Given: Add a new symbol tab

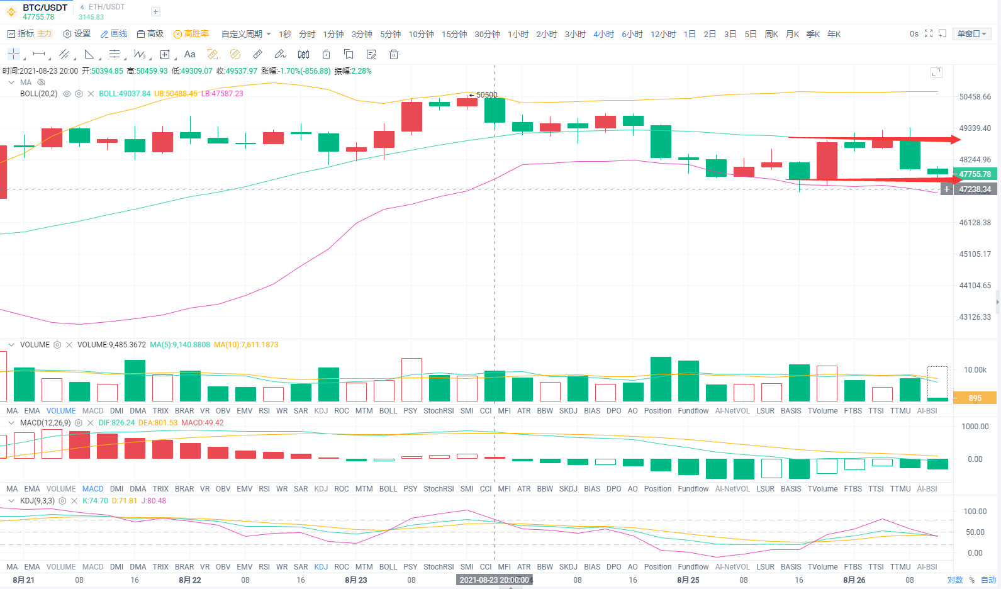Looking at the screenshot, I should (x=155, y=12).
